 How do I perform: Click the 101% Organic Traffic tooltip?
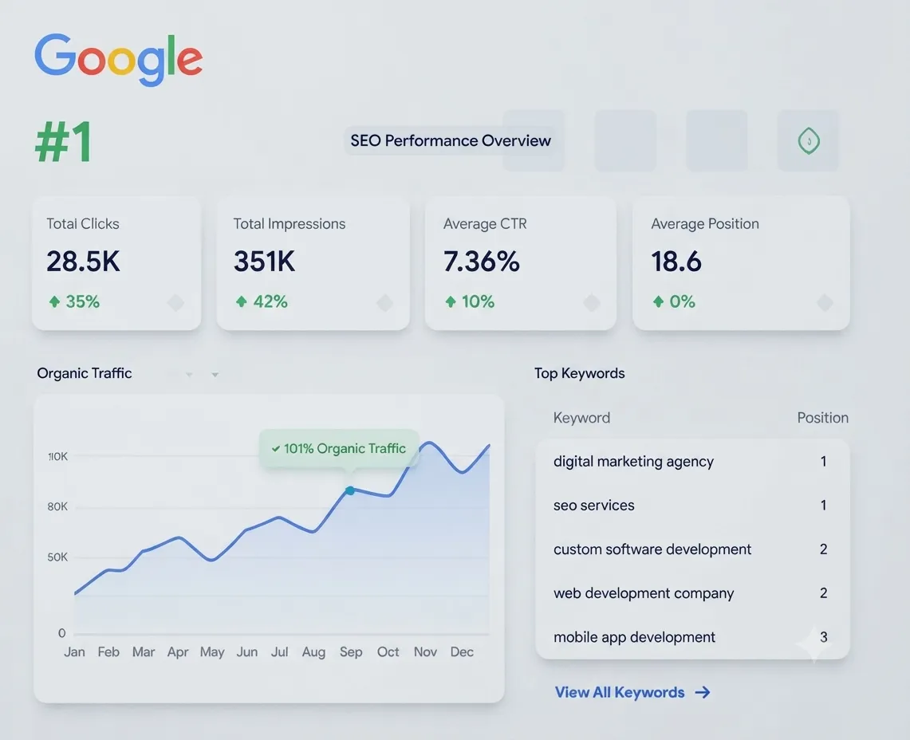[x=339, y=449]
